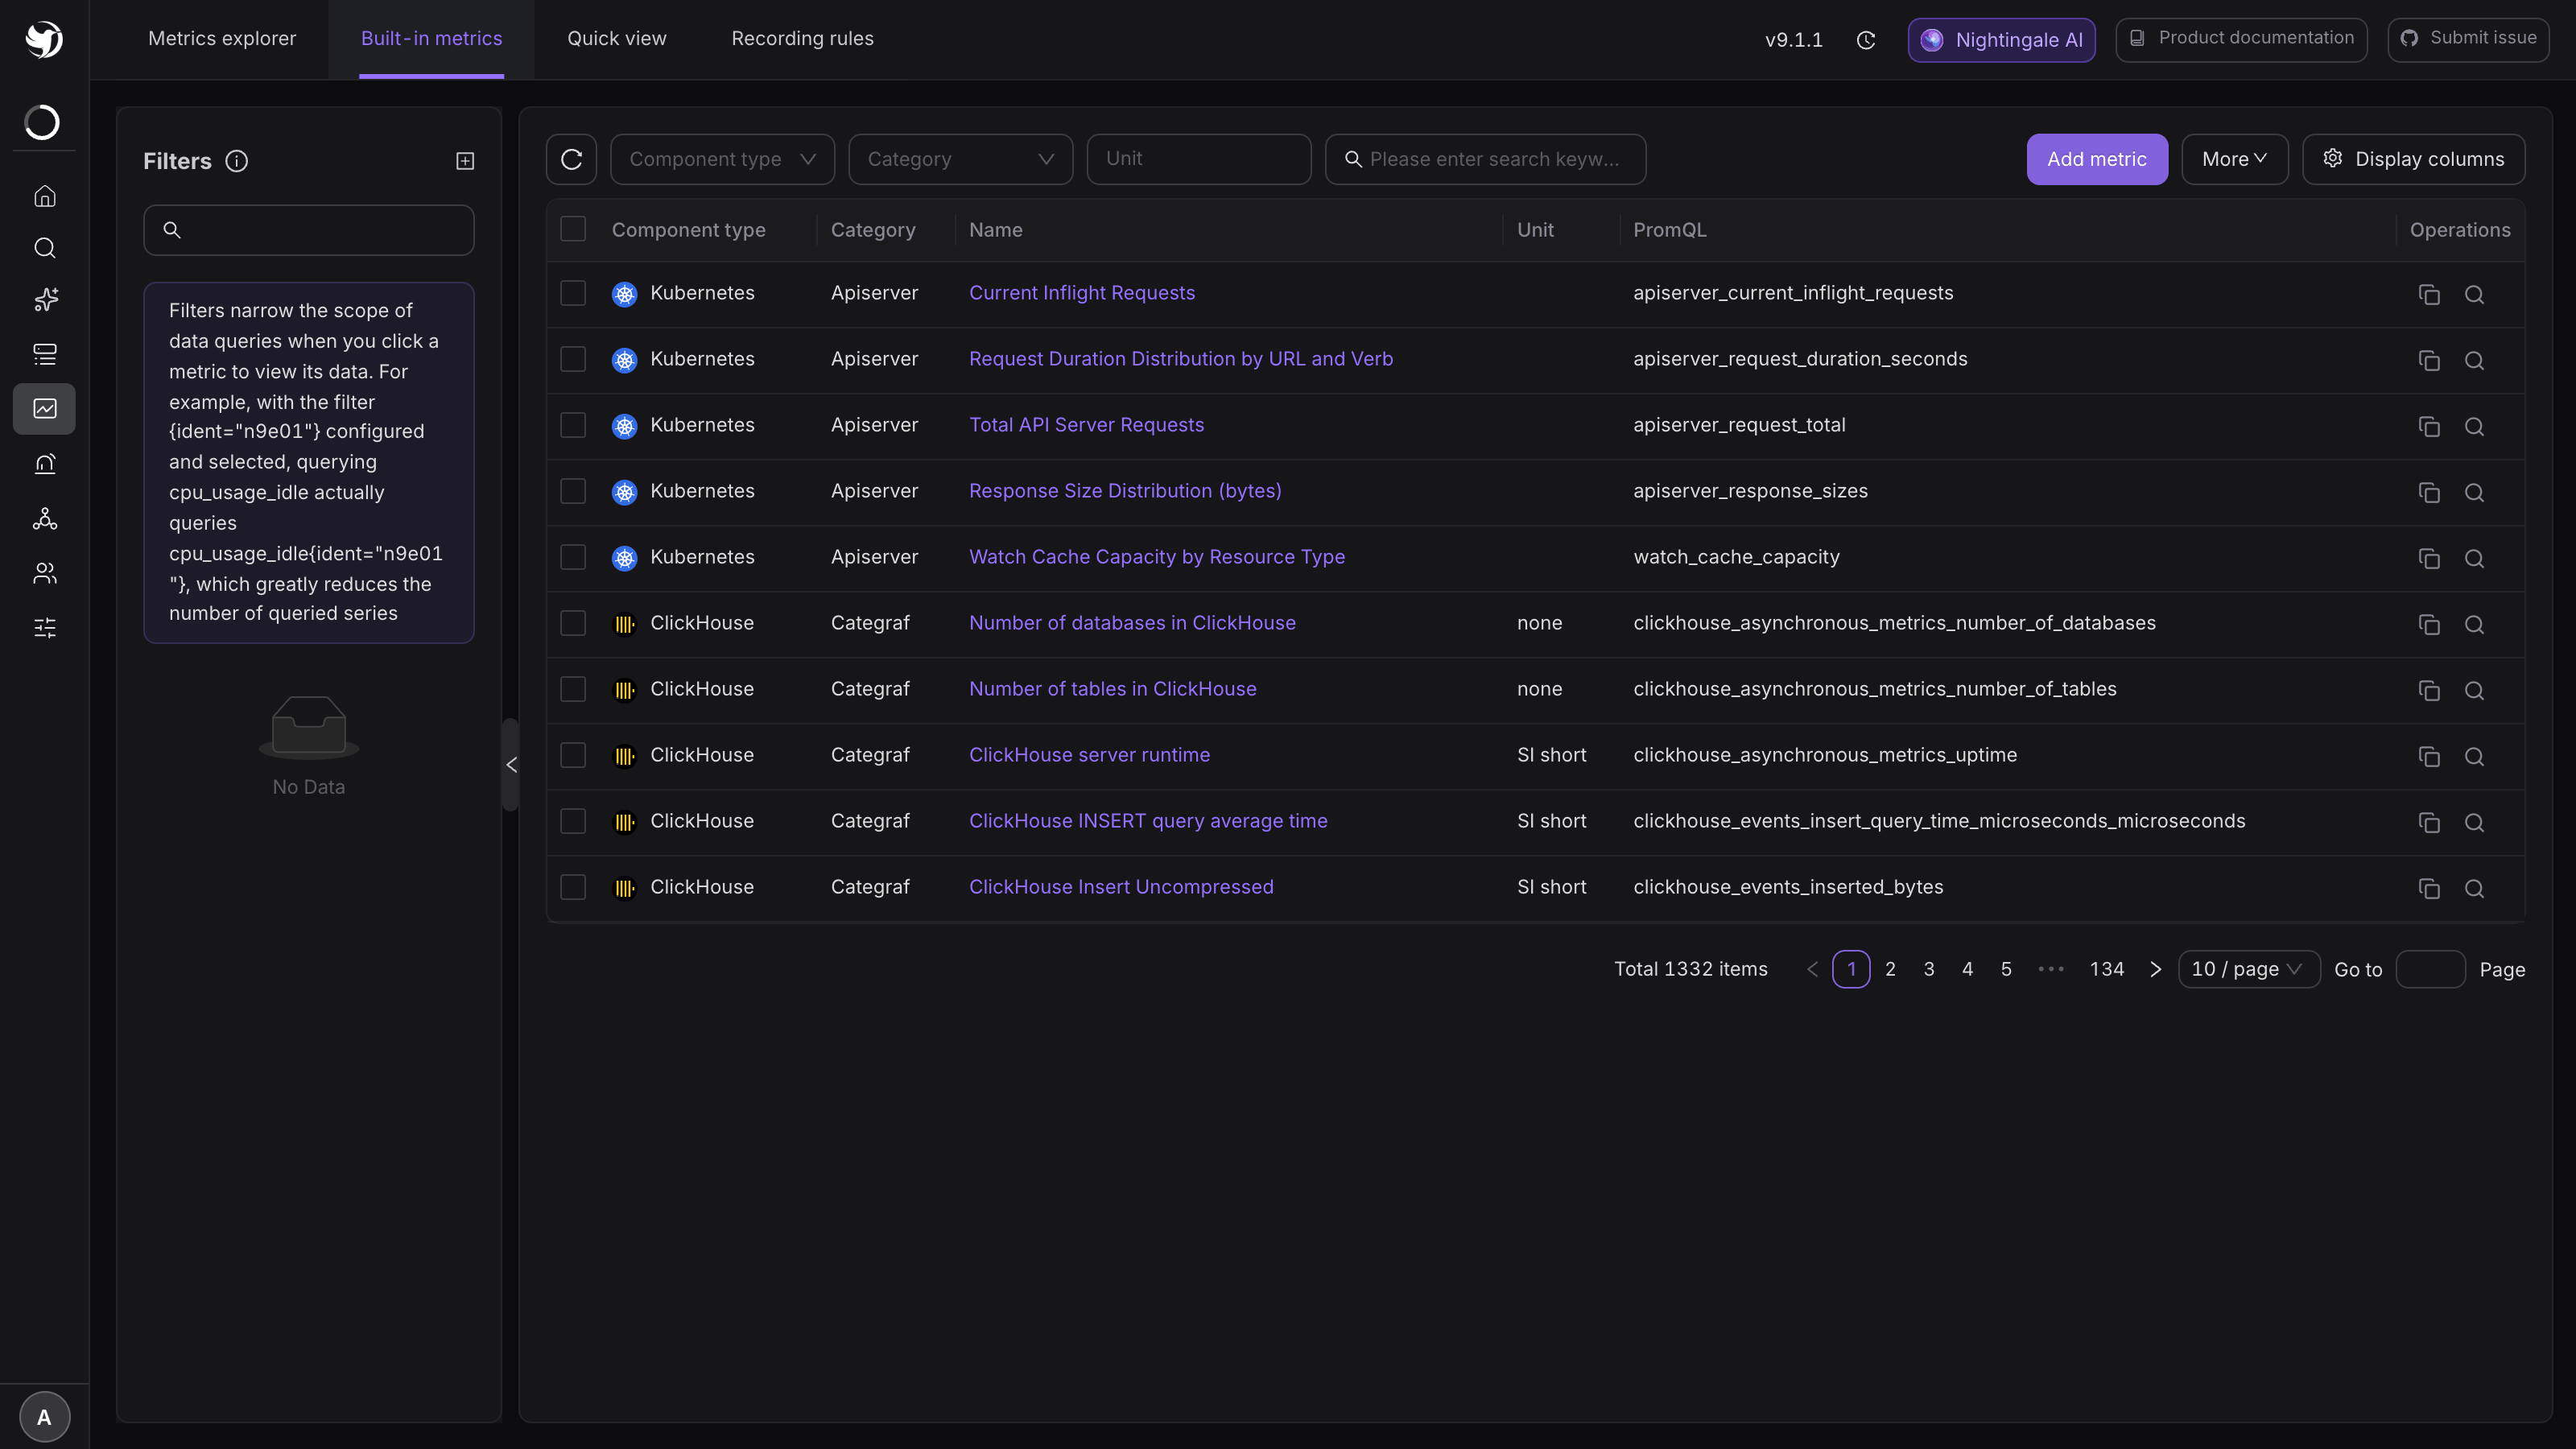Show Filters info tooltip icon

click(236, 161)
